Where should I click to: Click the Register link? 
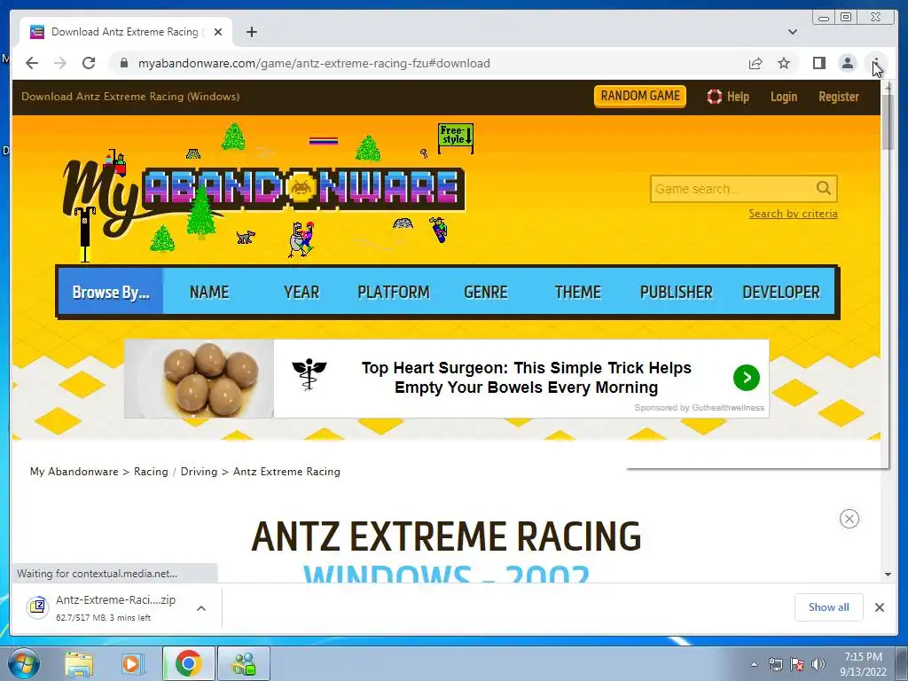(839, 97)
